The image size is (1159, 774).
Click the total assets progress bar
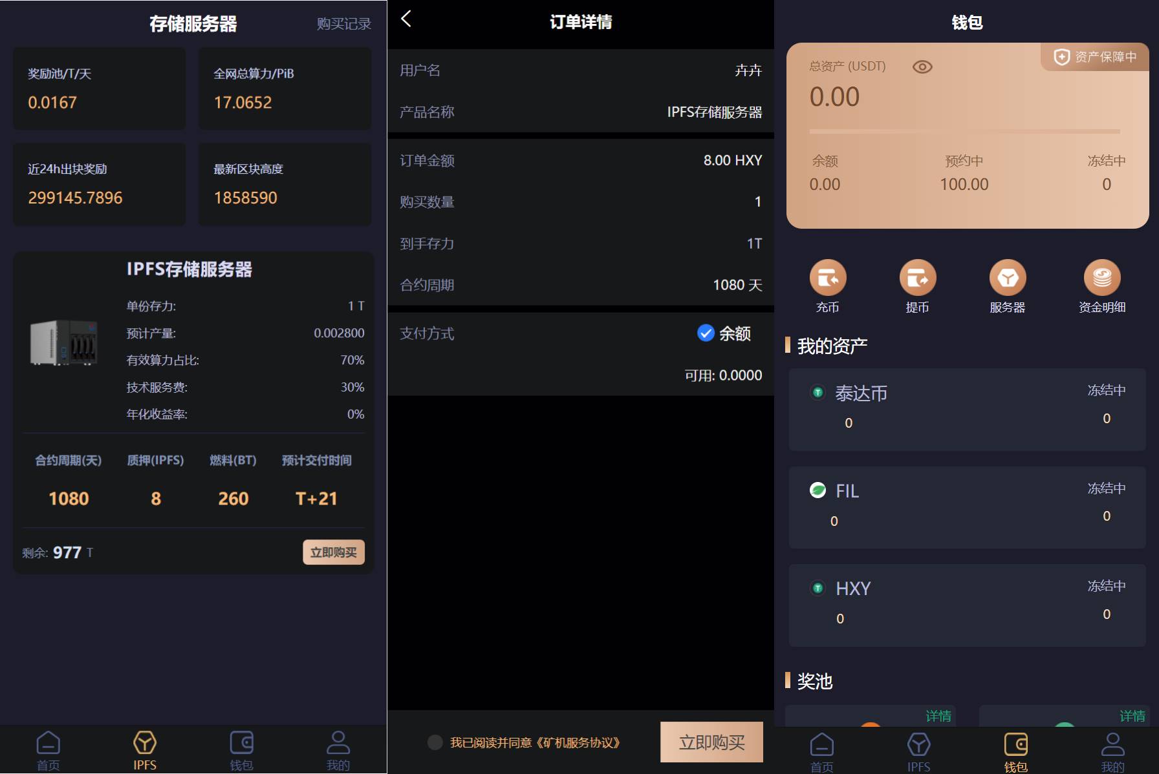964,131
